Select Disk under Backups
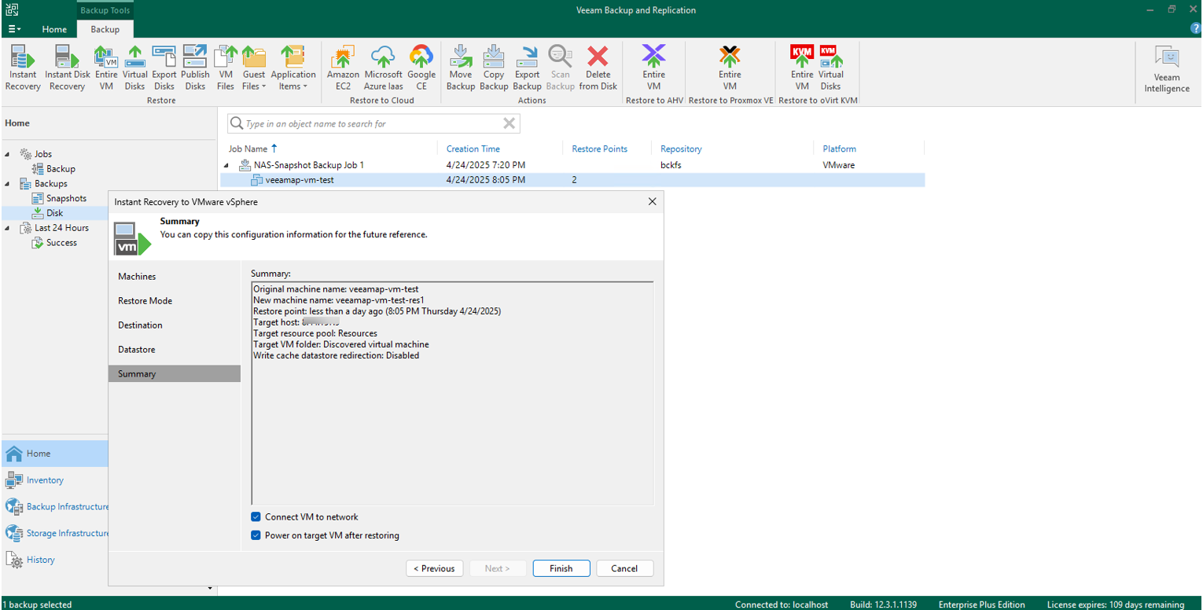This screenshot has height=610, width=1203. tap(48, 213)
